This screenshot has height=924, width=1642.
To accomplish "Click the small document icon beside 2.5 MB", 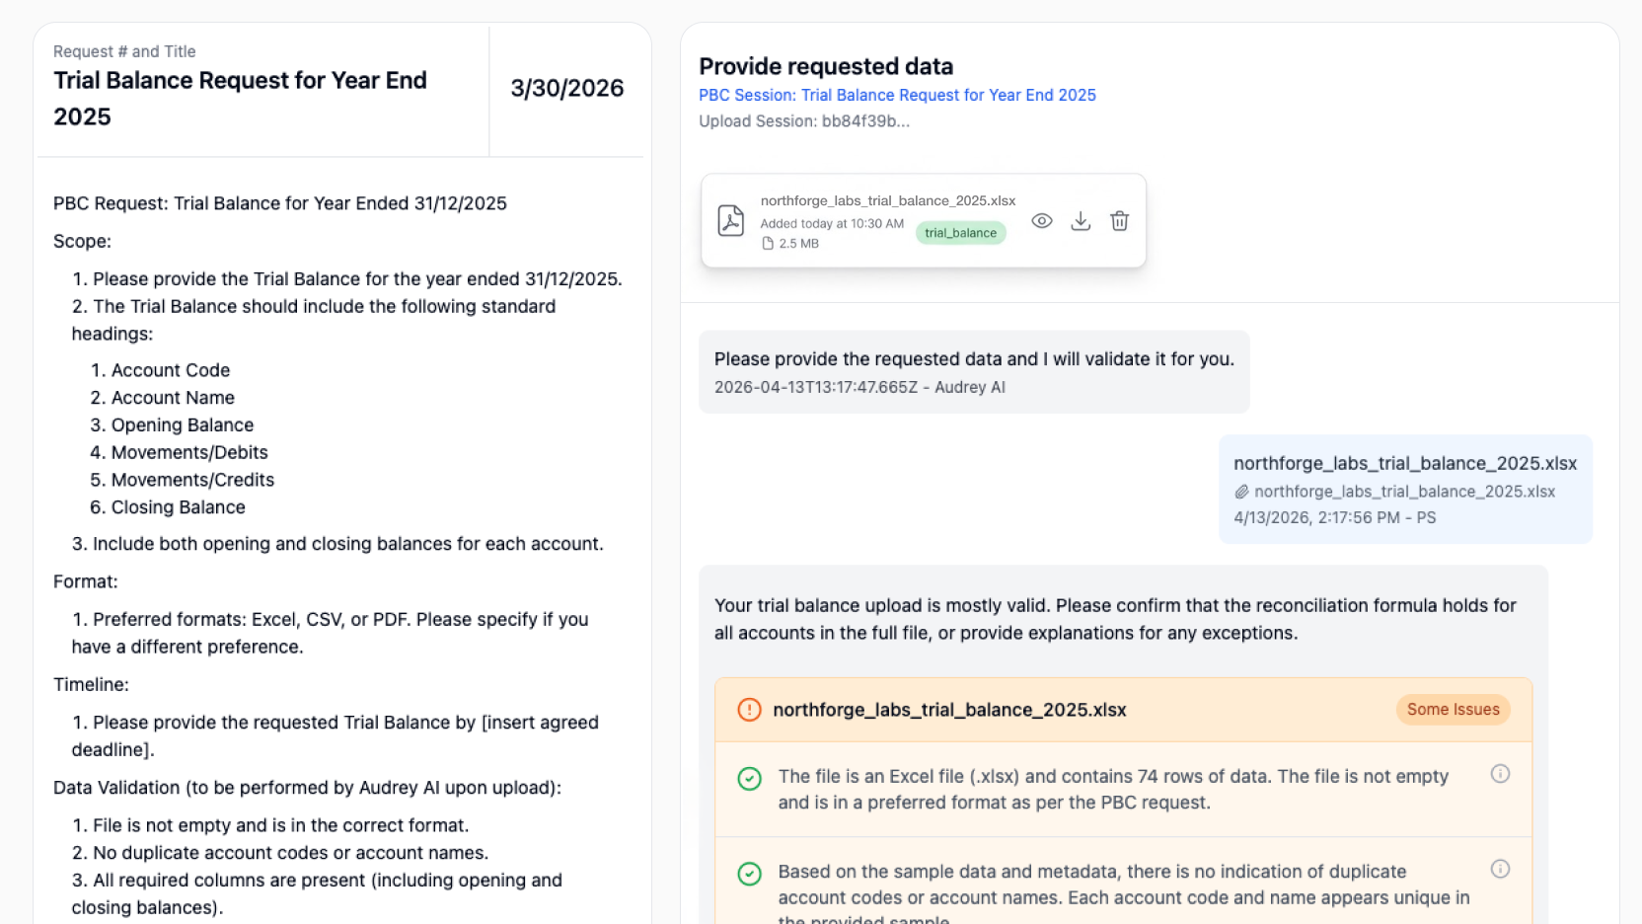I will coord(767,244).
